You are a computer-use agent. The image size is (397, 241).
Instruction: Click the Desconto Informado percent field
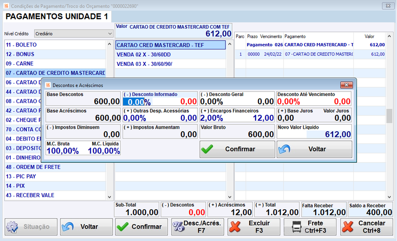(137, 102)
